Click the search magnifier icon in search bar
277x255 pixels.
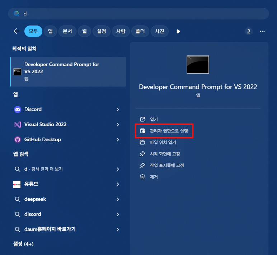pyautogui.click(x=17, y=14)
